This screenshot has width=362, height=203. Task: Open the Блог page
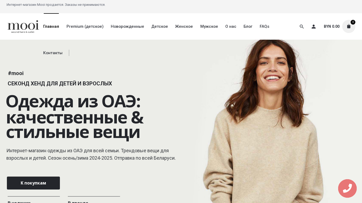248,26
